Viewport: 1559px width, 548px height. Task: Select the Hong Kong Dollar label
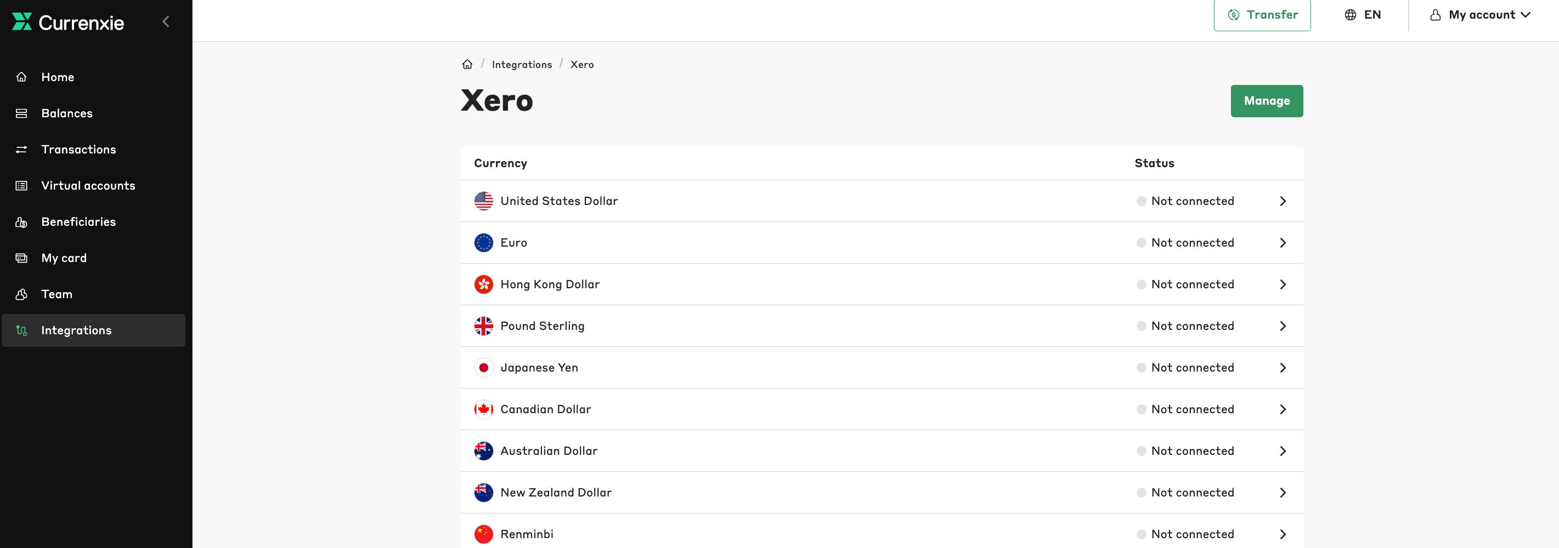(x=550, y=284)
